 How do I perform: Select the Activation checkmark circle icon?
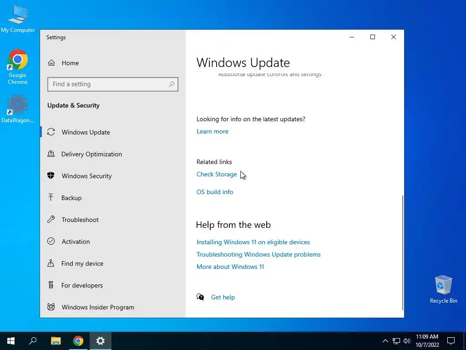[51, 241]
